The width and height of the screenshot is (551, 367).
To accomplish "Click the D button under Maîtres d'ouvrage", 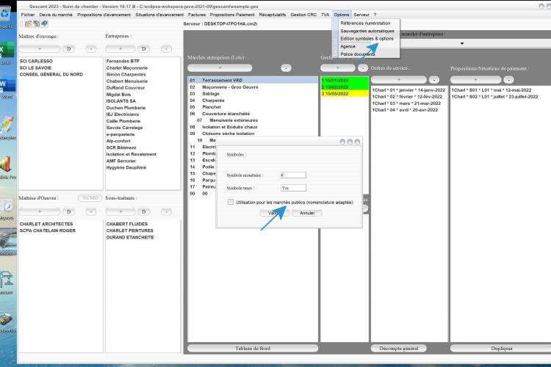I will (68, 49).
